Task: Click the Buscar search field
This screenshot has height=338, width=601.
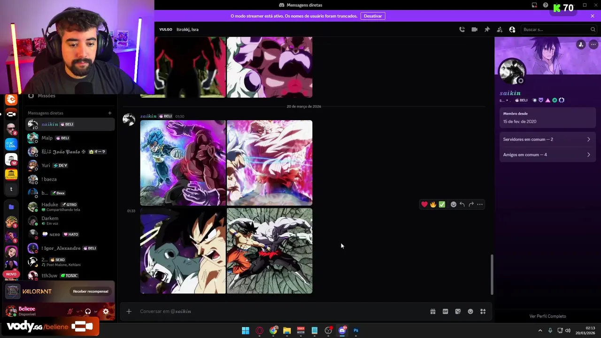Action: [x=559, y=30]
